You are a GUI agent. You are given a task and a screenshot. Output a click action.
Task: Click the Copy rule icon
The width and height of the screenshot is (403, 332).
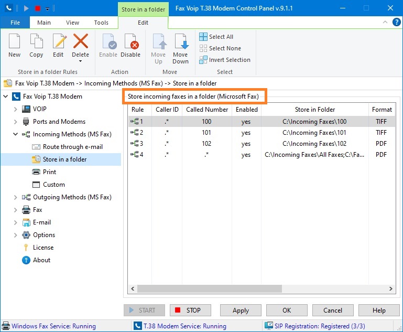(x=36, y=41)
